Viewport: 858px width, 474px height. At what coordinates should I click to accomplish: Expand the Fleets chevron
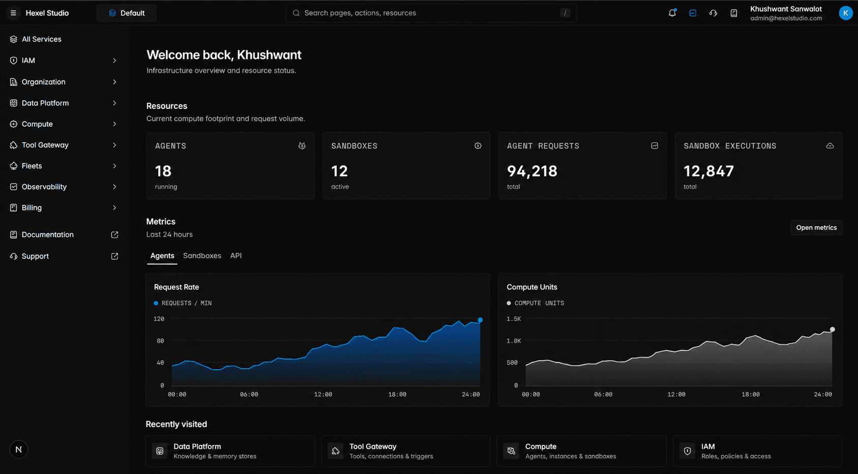pyautogui.click(x=114, y=166)
